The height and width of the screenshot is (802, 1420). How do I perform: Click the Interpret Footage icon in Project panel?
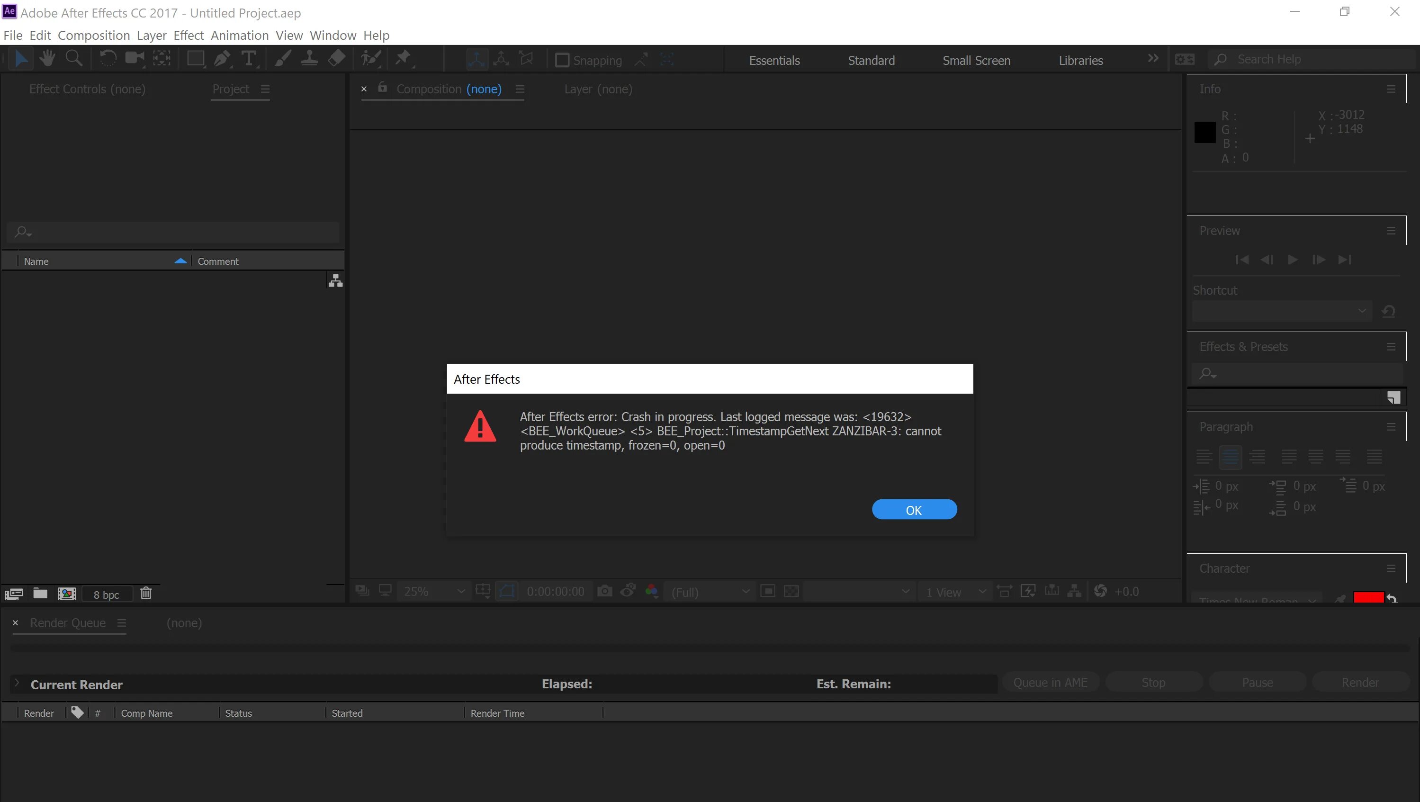[14, 594]
